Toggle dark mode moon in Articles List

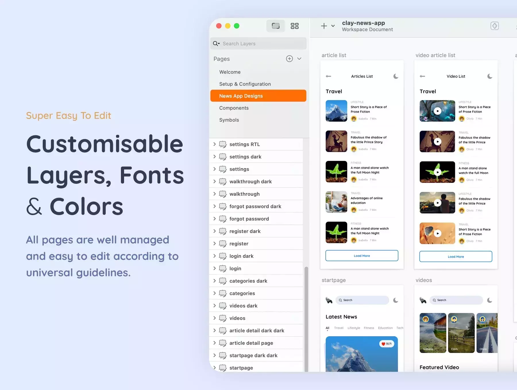coord(396,76)
